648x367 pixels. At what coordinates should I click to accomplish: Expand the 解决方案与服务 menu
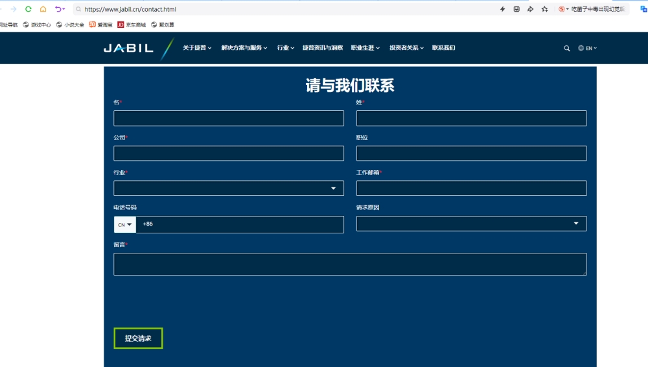[244, 48]
